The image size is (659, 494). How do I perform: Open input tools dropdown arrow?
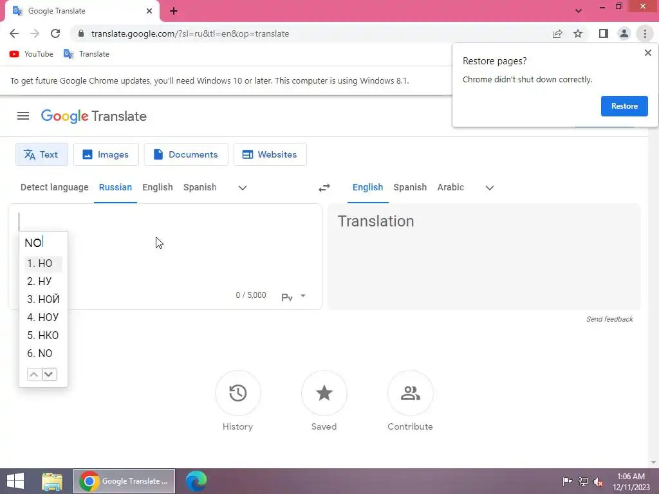click(x=303, y=296)
